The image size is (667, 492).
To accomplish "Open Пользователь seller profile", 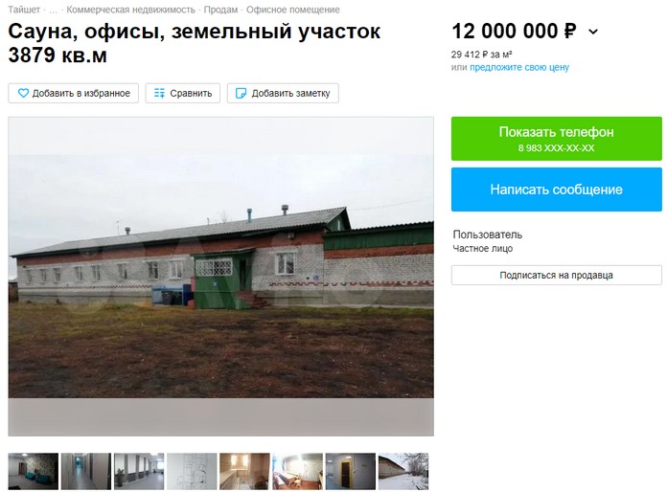I will point(487,235).
